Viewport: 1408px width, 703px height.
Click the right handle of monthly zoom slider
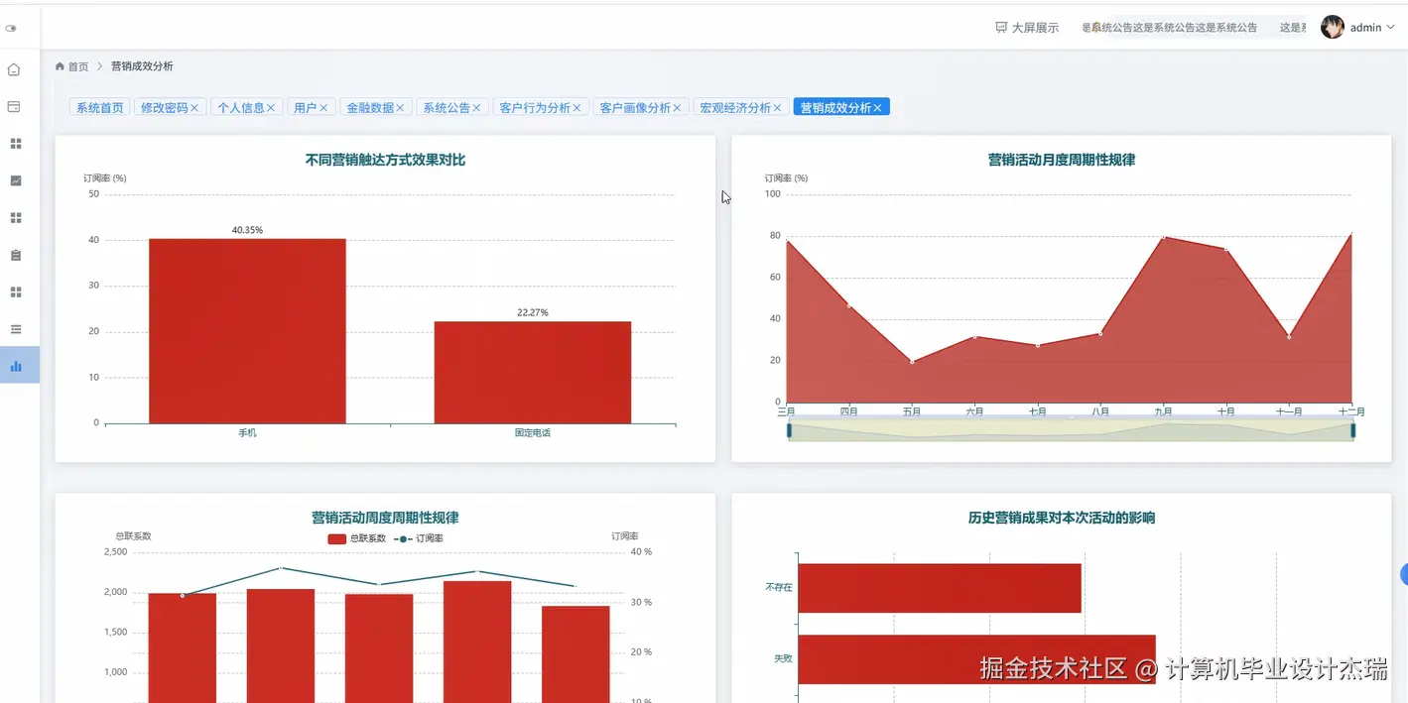point(1352,430)
